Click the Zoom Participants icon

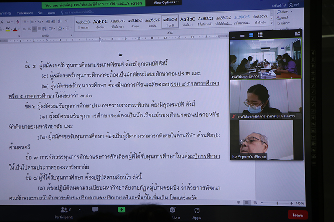(x=64, y=210)
